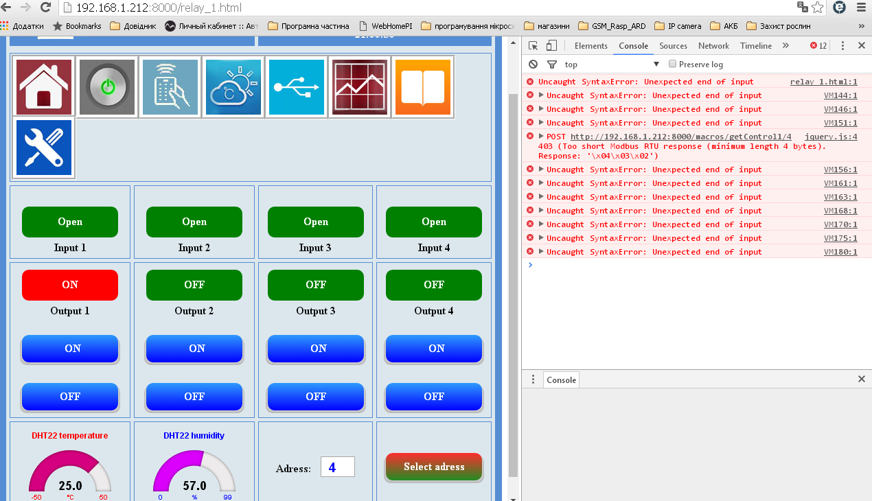Open the USB icon page
This screenshot has width=872, height=501.
(x=297, y=87)
